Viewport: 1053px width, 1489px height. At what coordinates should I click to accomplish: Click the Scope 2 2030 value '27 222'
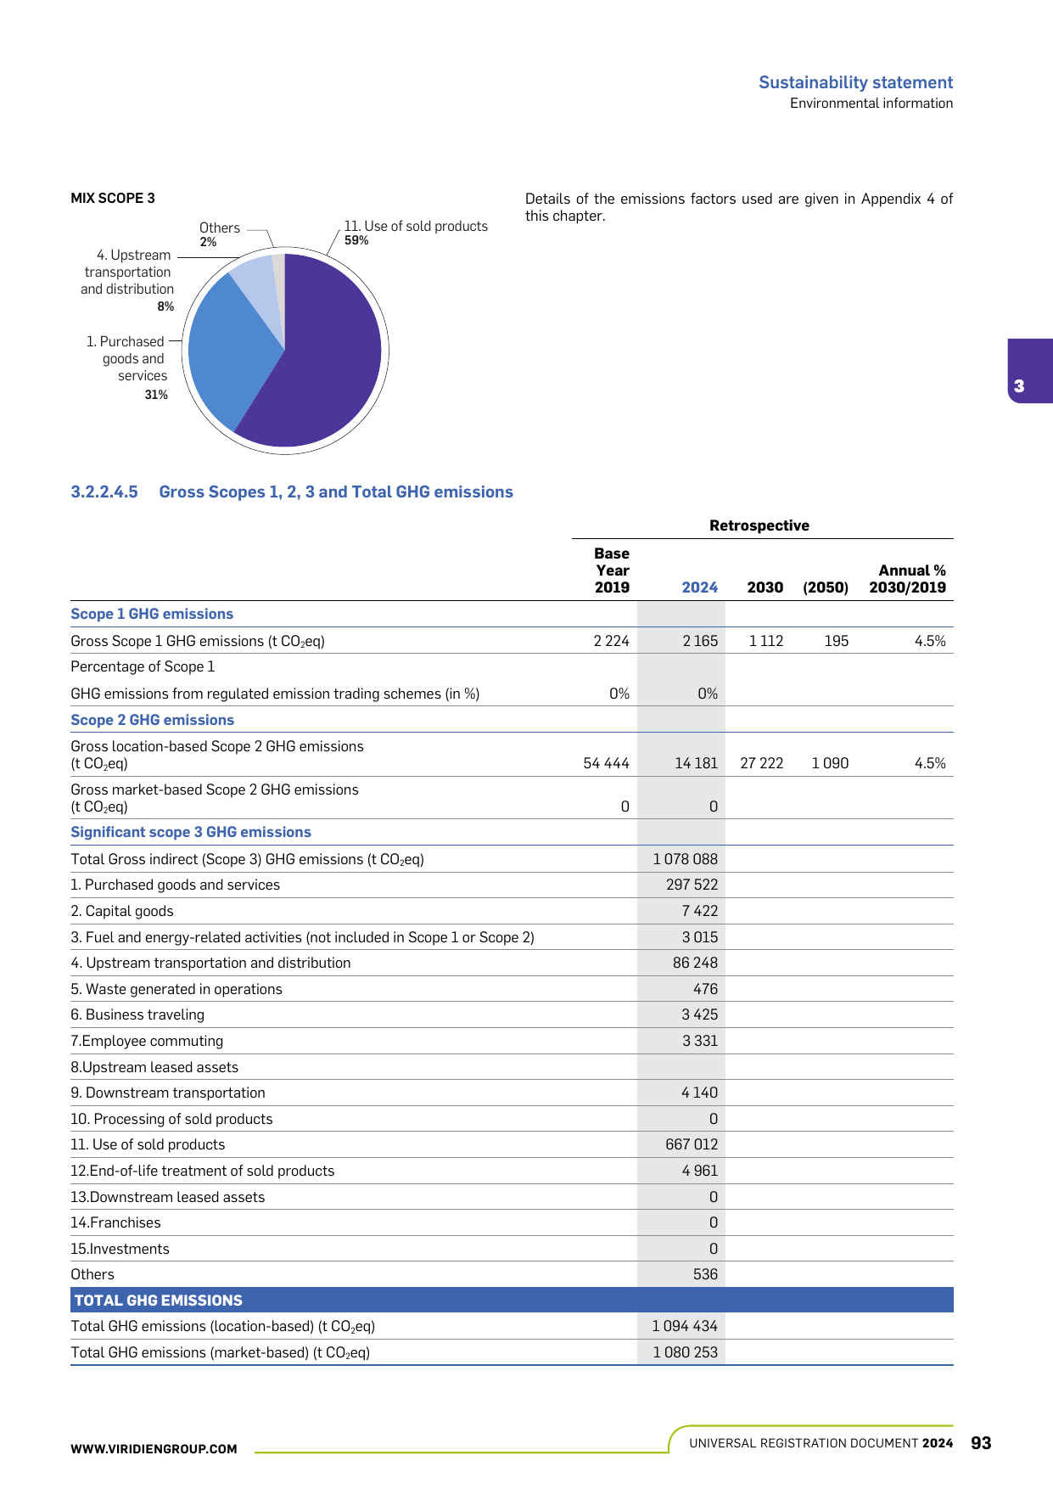click(x=762, y=763)
